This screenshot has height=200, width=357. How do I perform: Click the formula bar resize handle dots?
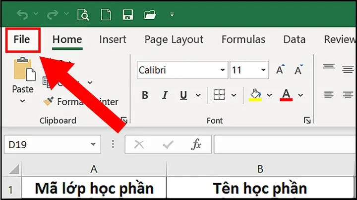point(113,144)
